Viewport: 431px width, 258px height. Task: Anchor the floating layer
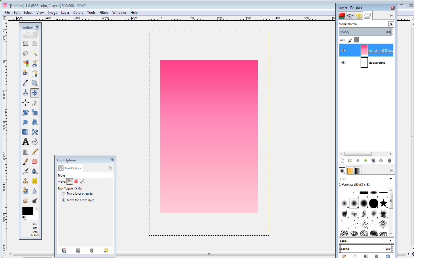(x=381, y=161)
